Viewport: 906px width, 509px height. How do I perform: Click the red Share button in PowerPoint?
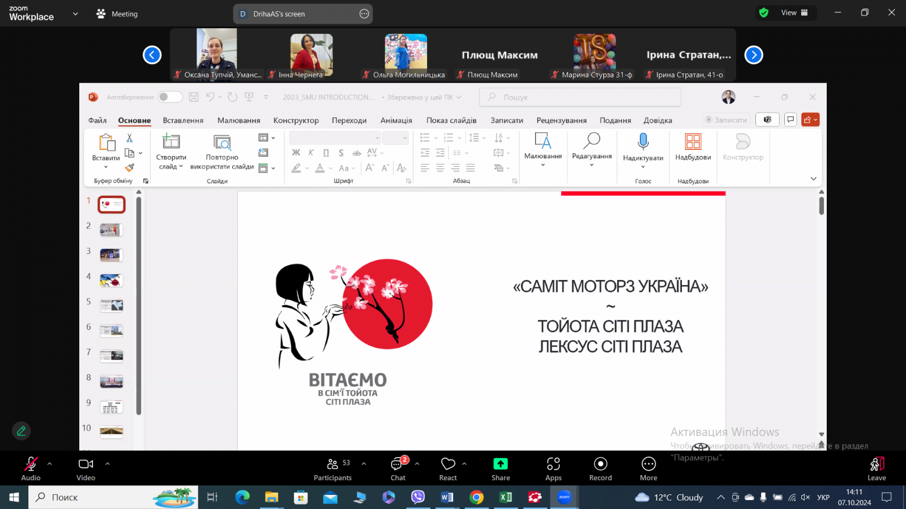[x=810, y=120]
